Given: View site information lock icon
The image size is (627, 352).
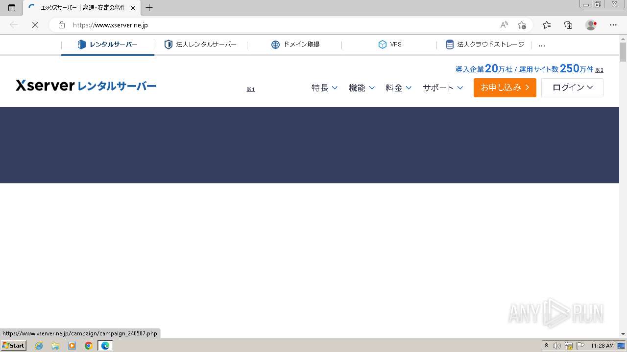Looking at the screenshot, I should (x=61, y=25).
